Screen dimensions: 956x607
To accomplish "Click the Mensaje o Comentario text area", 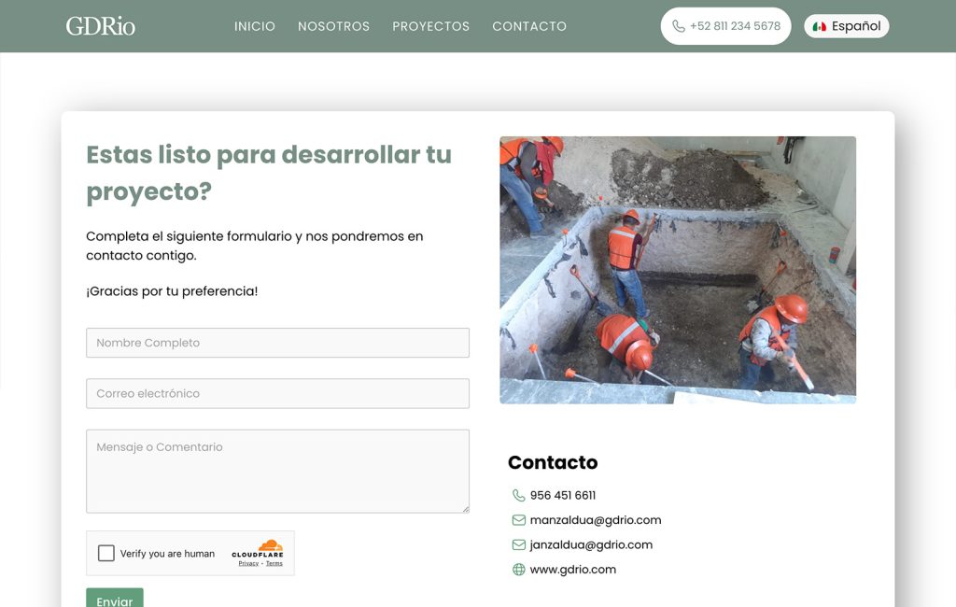I will pyautogui.click(x=277, y=470).
